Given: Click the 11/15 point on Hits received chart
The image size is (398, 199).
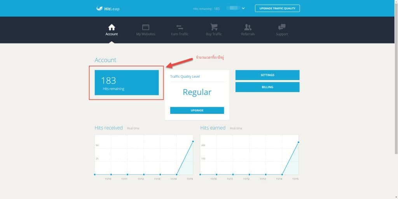Looking at the screenshot, I should tap(193, 141).
